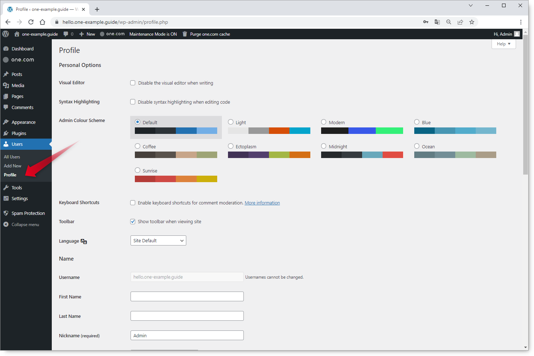Go to All Users submenu item

click(x=12, y=157)
